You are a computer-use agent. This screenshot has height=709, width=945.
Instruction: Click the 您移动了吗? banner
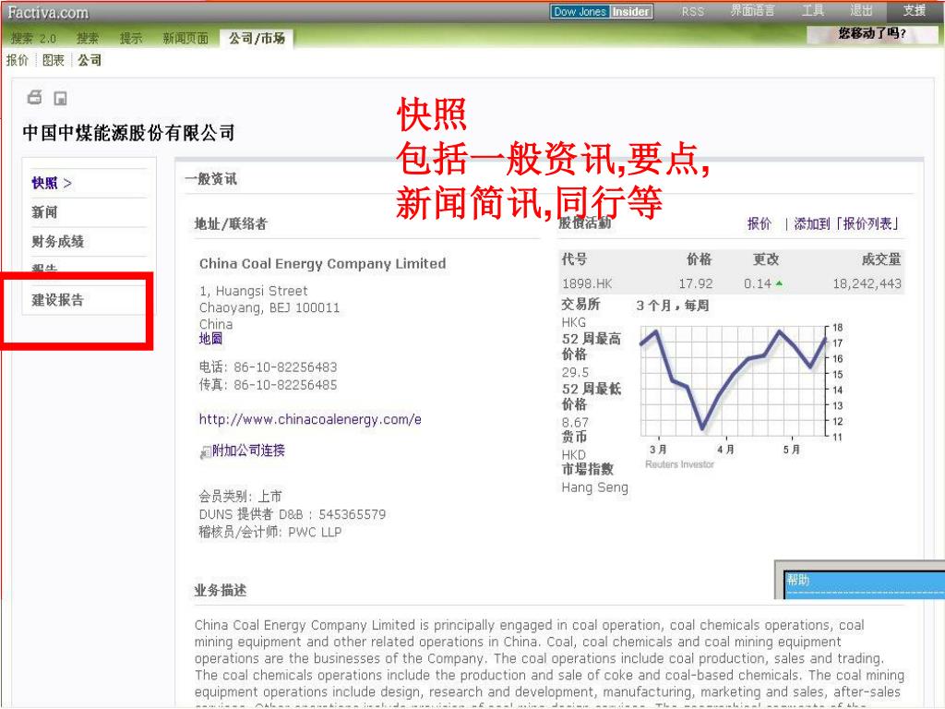click(x=872, y=34)
